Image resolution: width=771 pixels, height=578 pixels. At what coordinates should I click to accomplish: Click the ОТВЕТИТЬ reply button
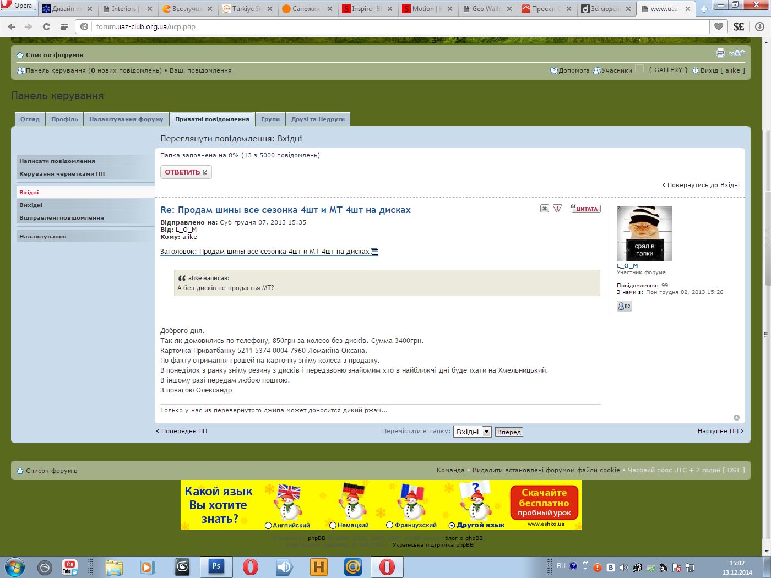coord(186,172)
